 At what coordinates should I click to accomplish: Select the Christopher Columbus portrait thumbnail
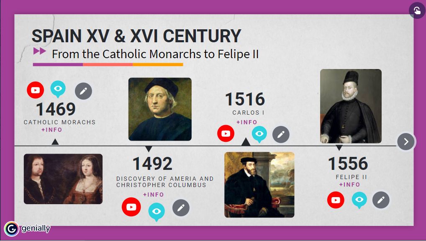click(x=160, y=109)
